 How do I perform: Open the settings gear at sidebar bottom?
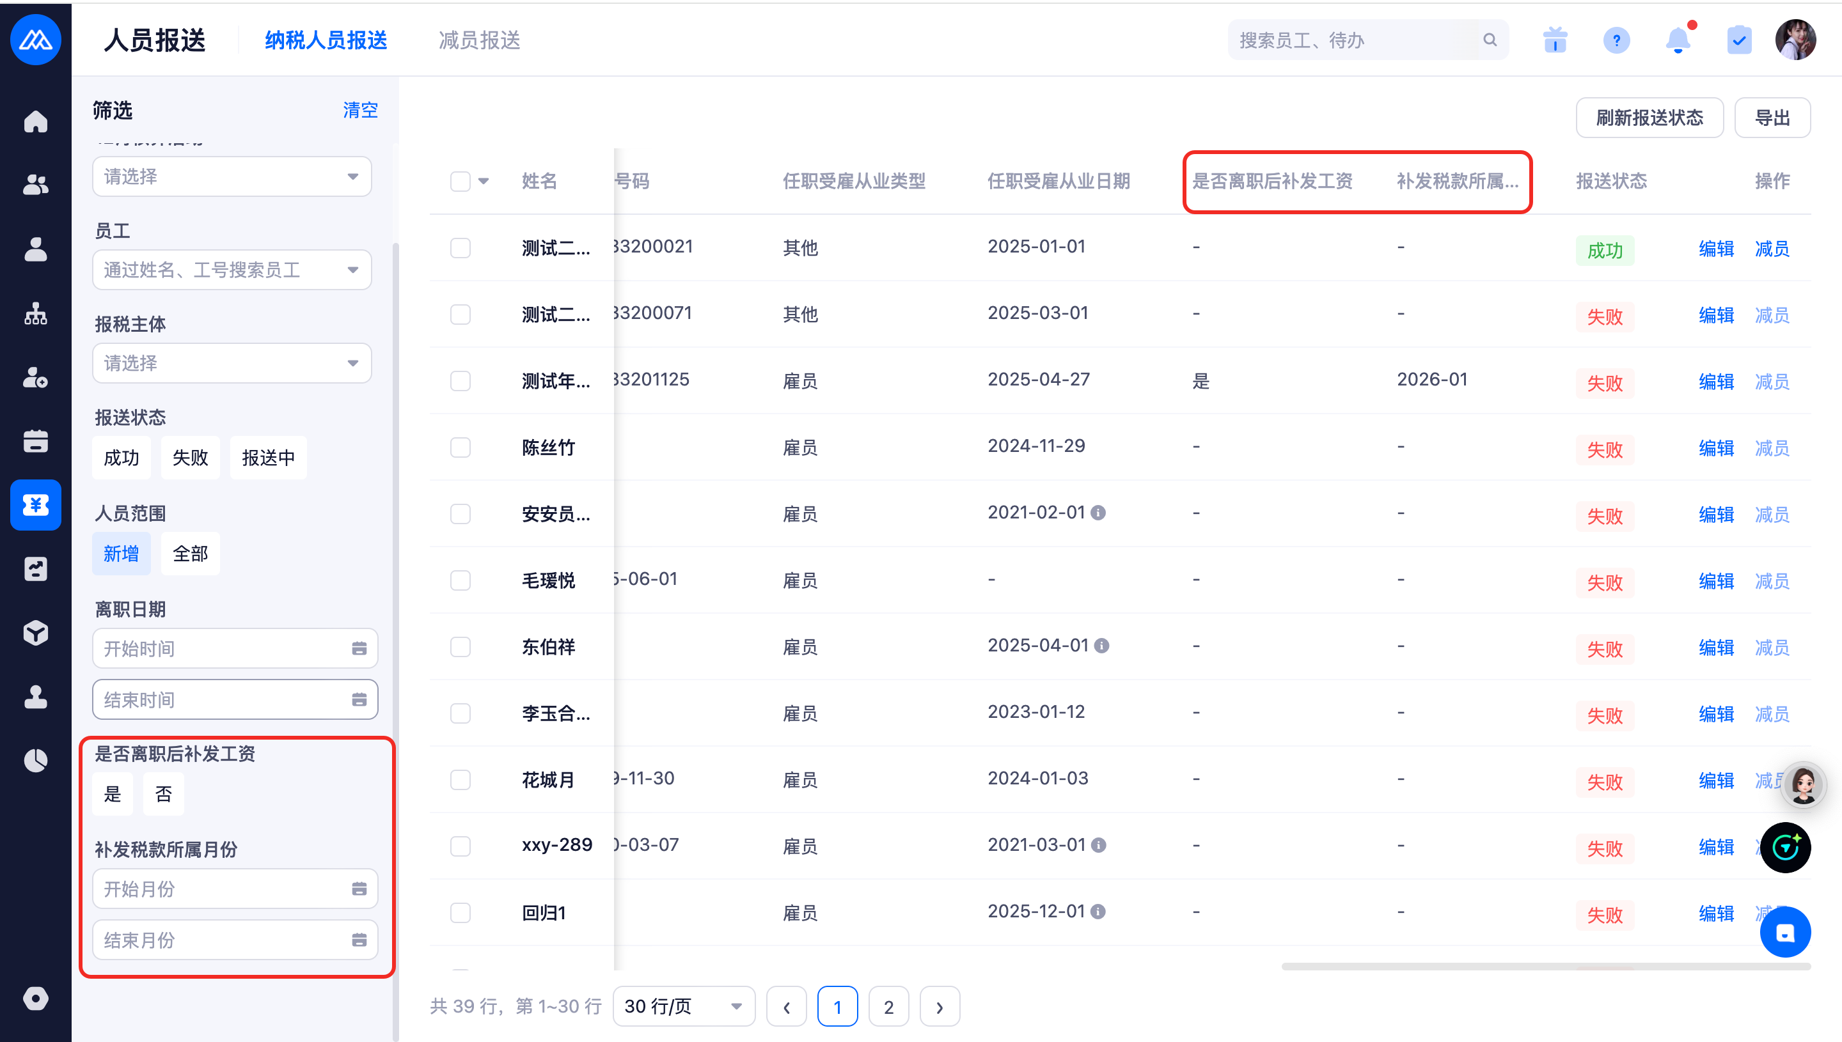(x=35, y=998)
